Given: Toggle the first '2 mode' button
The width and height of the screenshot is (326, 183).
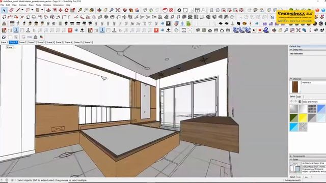Looking at the screenshot, I should [28, 30].
